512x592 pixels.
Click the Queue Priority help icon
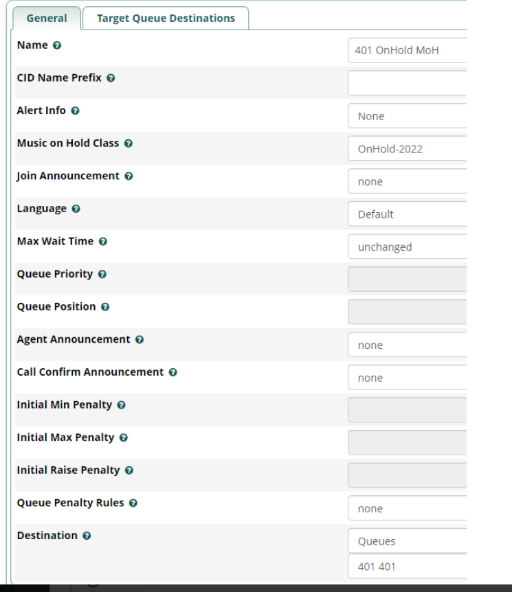pyautogui.click(x=102, y=274)
